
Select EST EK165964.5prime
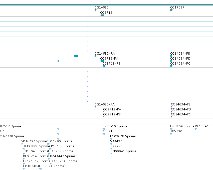(x=63, y=161)
